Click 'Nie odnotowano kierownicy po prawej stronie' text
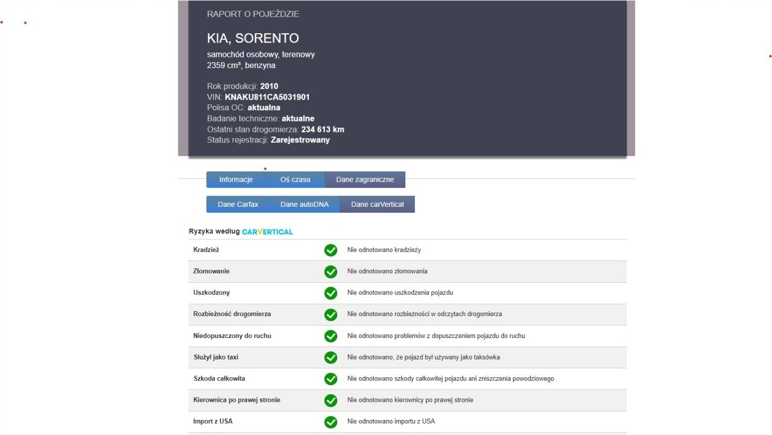The image size is (772, 435). pyautogui.click(x=410, y=400)
